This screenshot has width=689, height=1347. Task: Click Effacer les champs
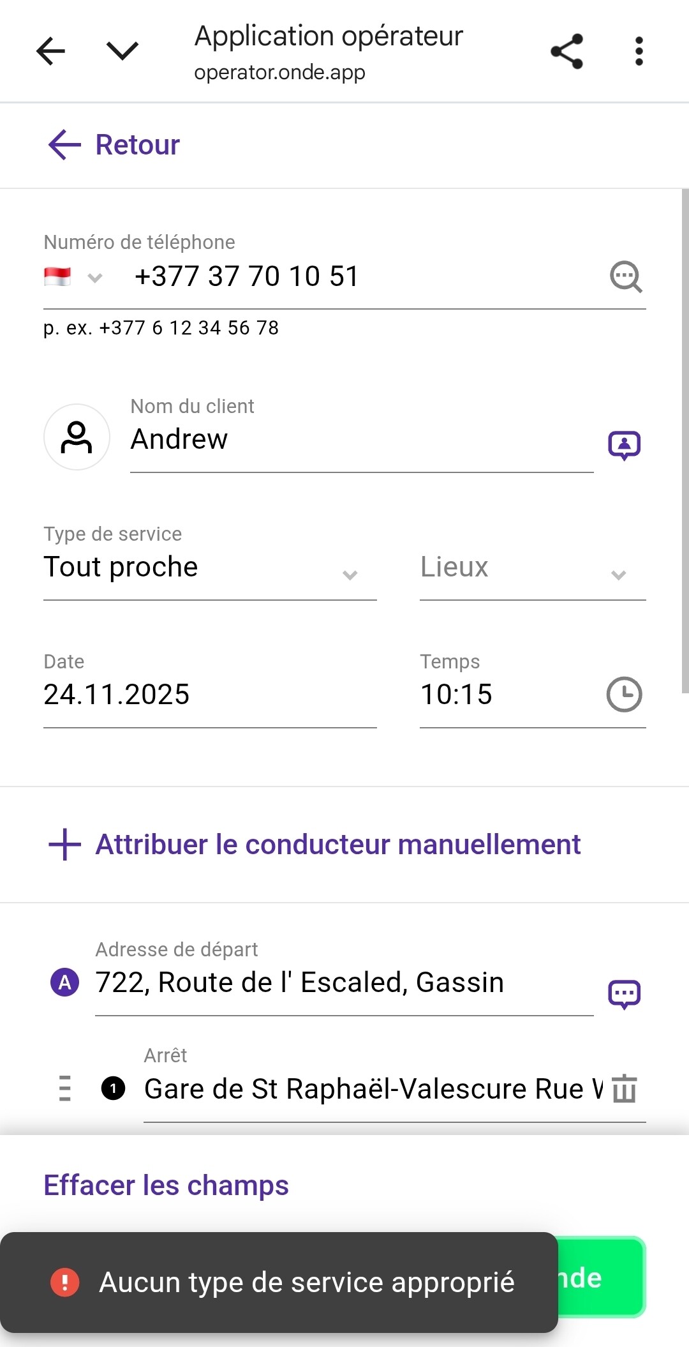click(x=166, y=1185)
